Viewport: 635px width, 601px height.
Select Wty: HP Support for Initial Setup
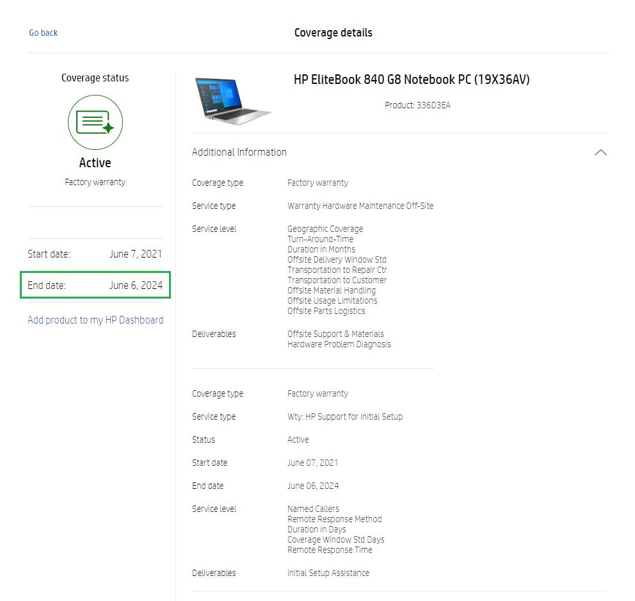pos(345,416)
